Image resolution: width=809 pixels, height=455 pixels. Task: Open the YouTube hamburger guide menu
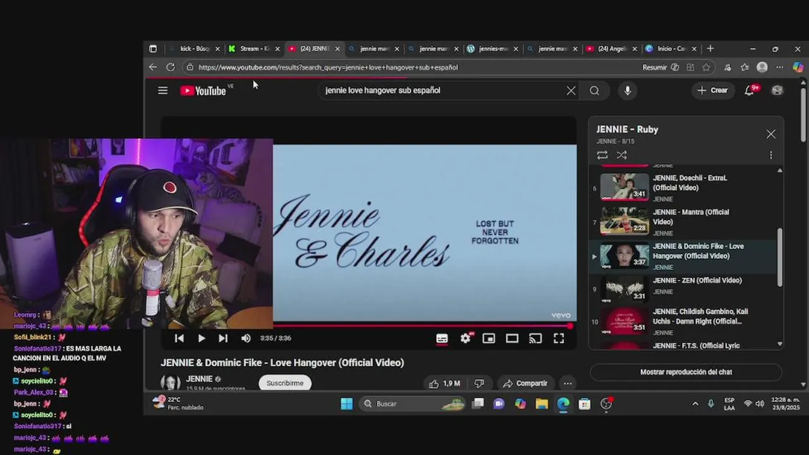coord(162,90)
